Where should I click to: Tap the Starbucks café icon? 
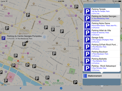5,7
